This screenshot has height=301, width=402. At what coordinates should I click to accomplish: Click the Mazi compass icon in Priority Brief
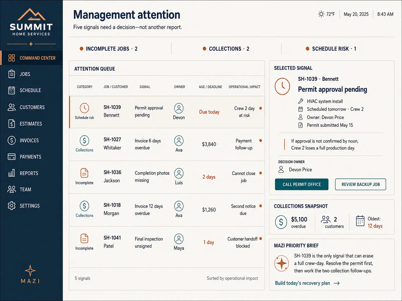point(282,263)
